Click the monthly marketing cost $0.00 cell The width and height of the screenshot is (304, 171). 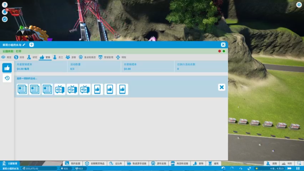41,66
